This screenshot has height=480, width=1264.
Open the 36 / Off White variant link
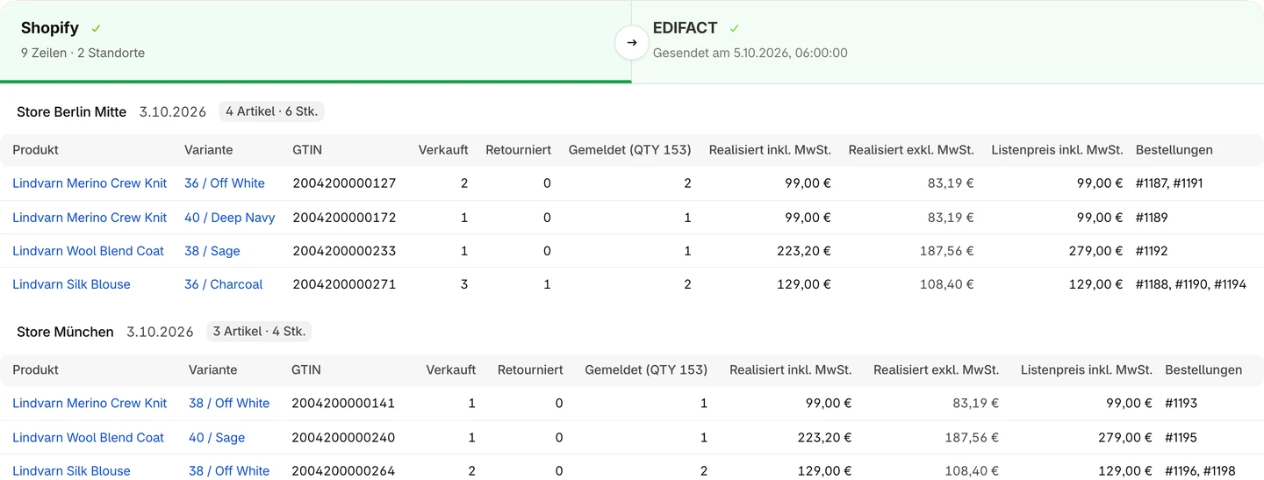click(225, 183)
